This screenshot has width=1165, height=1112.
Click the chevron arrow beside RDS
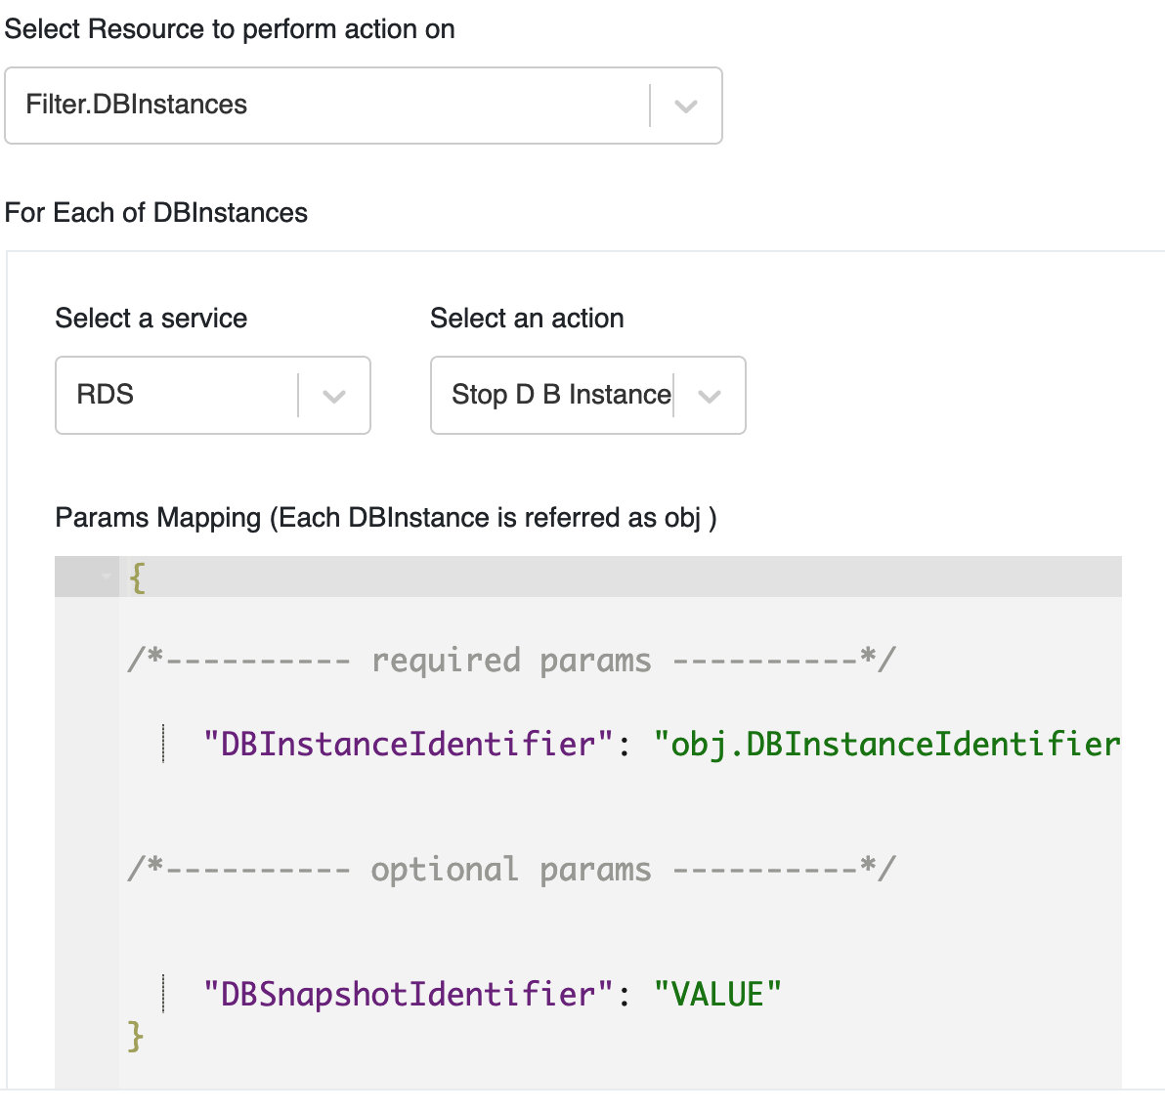(x=334, y=396)
